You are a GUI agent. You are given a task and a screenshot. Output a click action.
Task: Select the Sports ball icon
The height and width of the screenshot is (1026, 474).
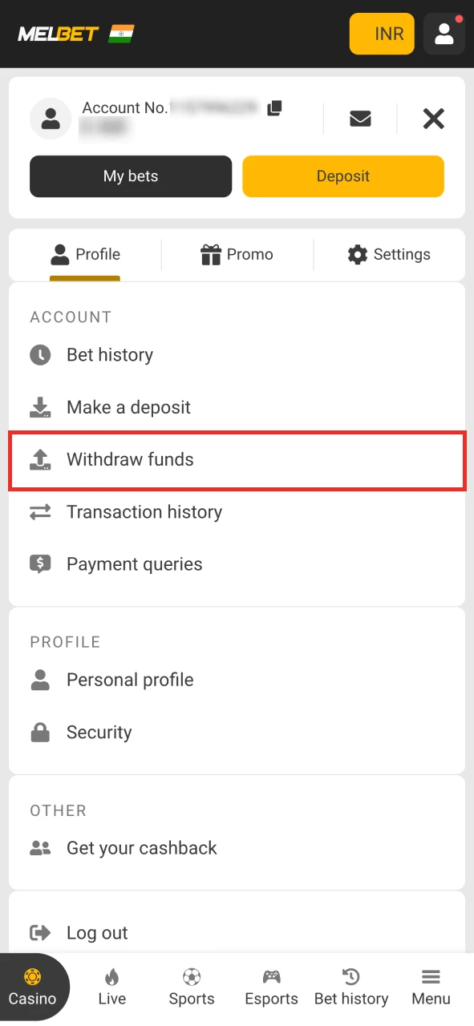[191, 977]
